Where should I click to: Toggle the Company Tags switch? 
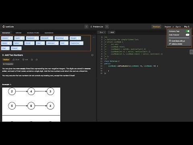point(187,31)
